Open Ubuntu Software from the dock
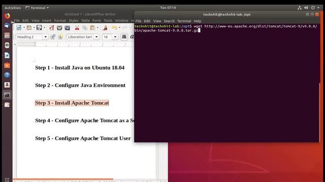Screen dimensions: 325x182 [7, 65]
